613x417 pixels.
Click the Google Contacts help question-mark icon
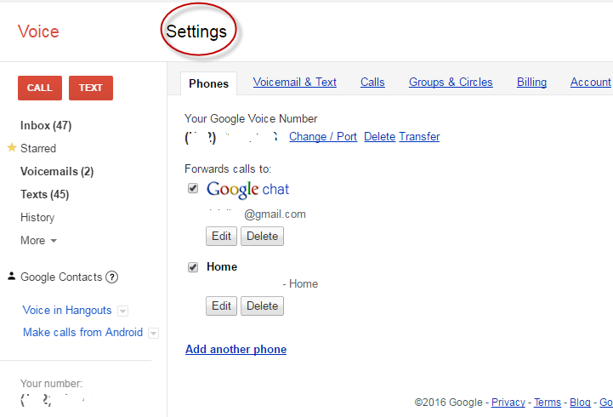coord(112,277)
